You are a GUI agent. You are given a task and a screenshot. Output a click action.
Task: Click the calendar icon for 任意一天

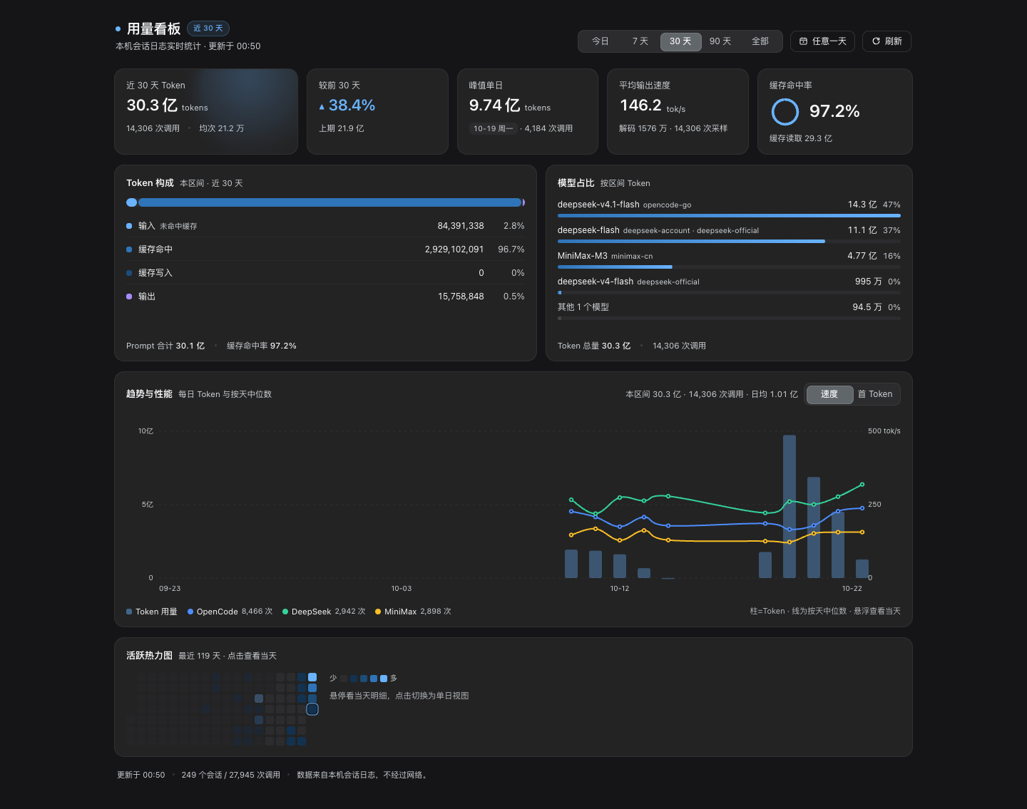pyautogui.click(x=803, y=41)
